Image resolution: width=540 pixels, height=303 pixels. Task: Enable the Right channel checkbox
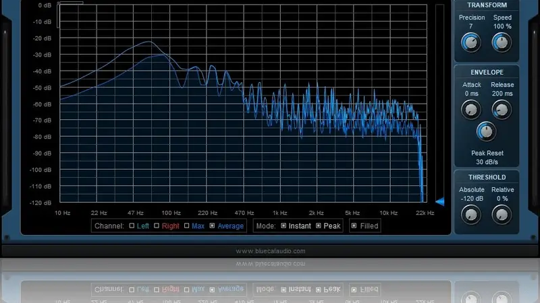click(157, 226)
